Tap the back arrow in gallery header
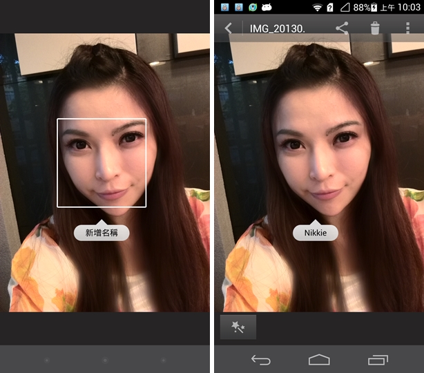 [x=229, y=28]
